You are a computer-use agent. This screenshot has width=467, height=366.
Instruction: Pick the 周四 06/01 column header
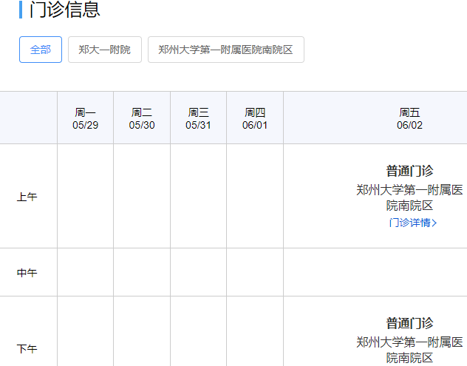click(255, 118)
